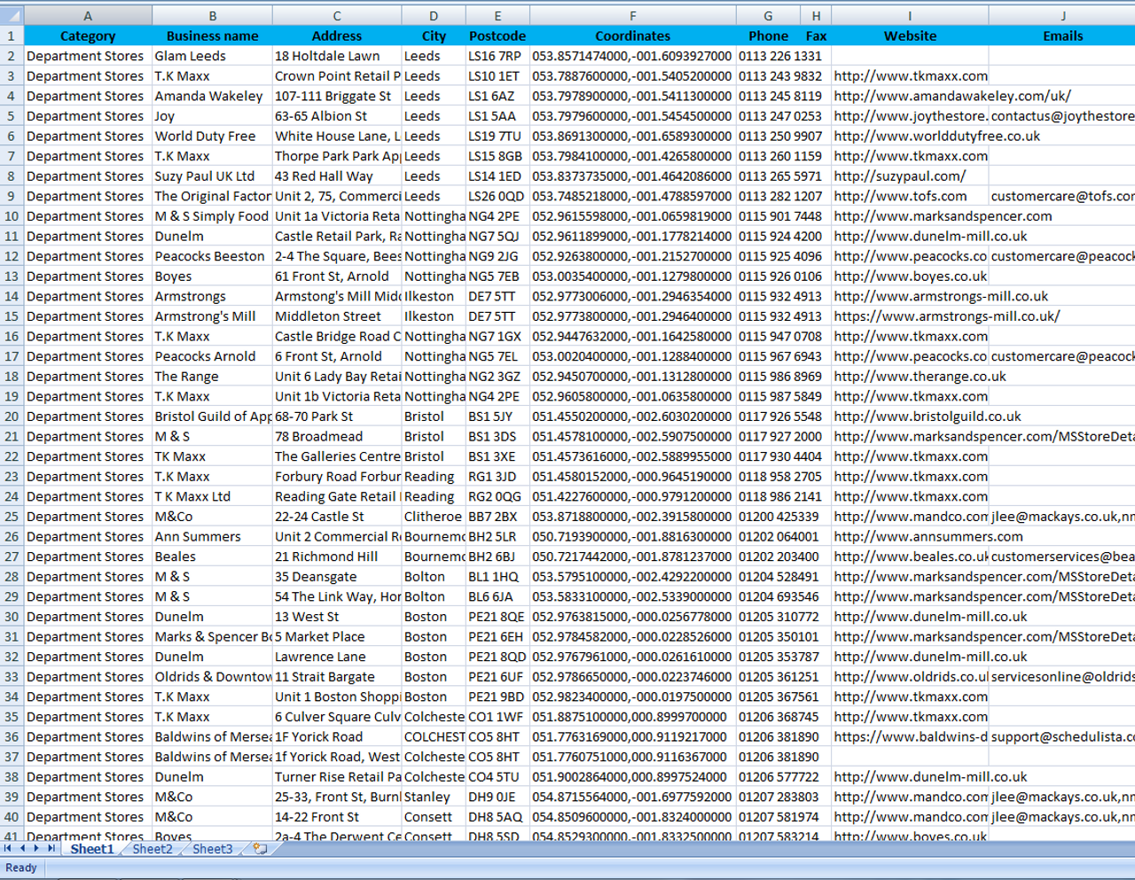The width and height of the screenshot is (1135, 880).
Task: Select column A header
Action: click(x=88, y=16)
